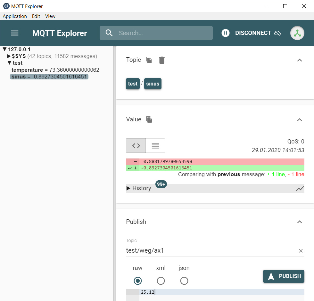Click the 99+ history count badge
This screenshot has width=314, height=301.
click(x=161, y=184)
